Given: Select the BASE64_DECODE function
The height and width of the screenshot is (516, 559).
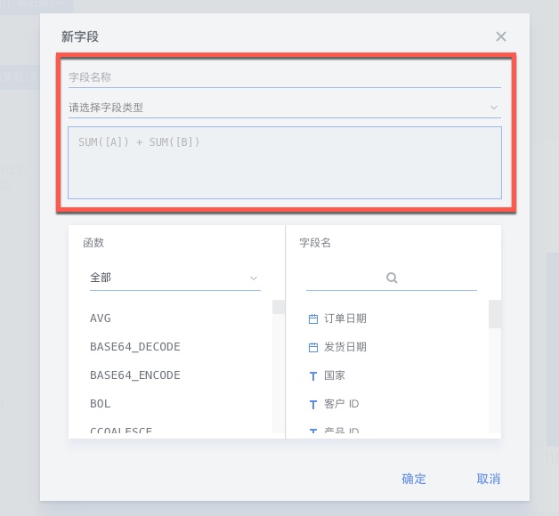Looking at the screenshot, I should 135,347.
